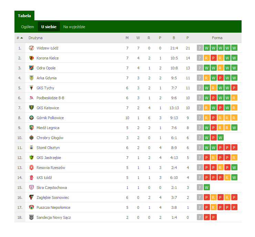Click the last red P box for Sandecja
Image resolution: width=255 pixels, height=237 pixels.
(214, 217)
